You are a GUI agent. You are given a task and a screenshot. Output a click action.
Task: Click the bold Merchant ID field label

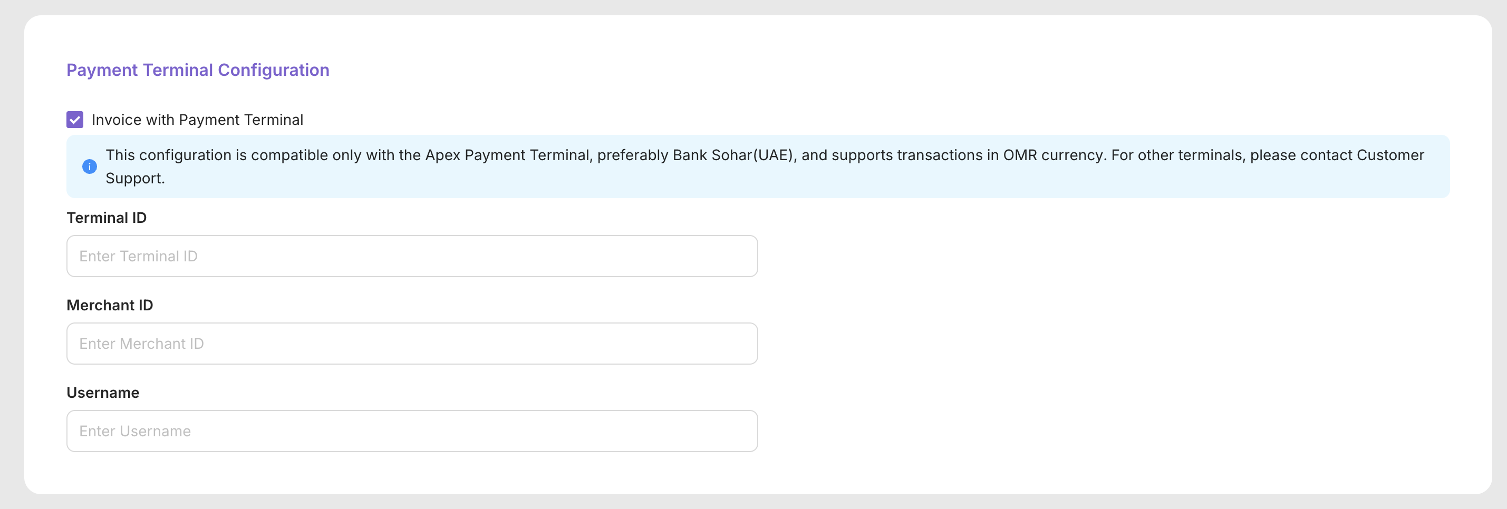click(110, 306)
